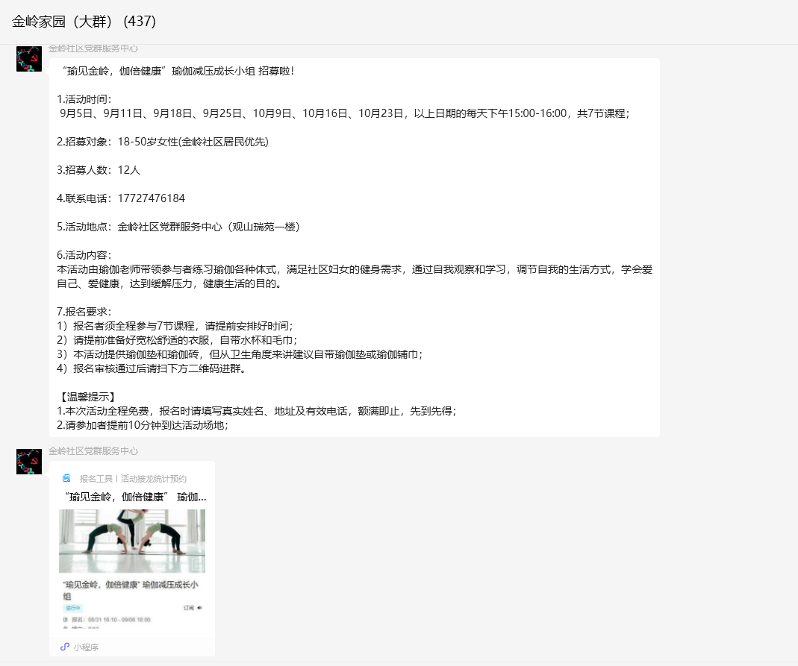Image resolution: width=798 pixels, height=666 pixels.
Task: Click the sender avatar beside the mini-program card
Action: 29,462
